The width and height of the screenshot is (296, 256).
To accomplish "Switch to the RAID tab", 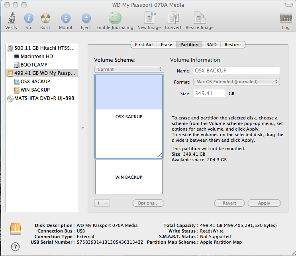I will [x=211, y=45].
